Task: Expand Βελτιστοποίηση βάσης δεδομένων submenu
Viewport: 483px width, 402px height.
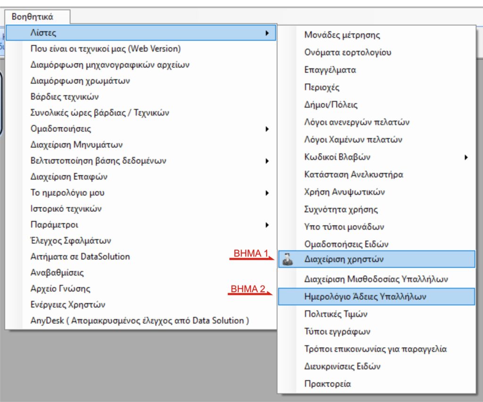Action: tap(267, 161)
